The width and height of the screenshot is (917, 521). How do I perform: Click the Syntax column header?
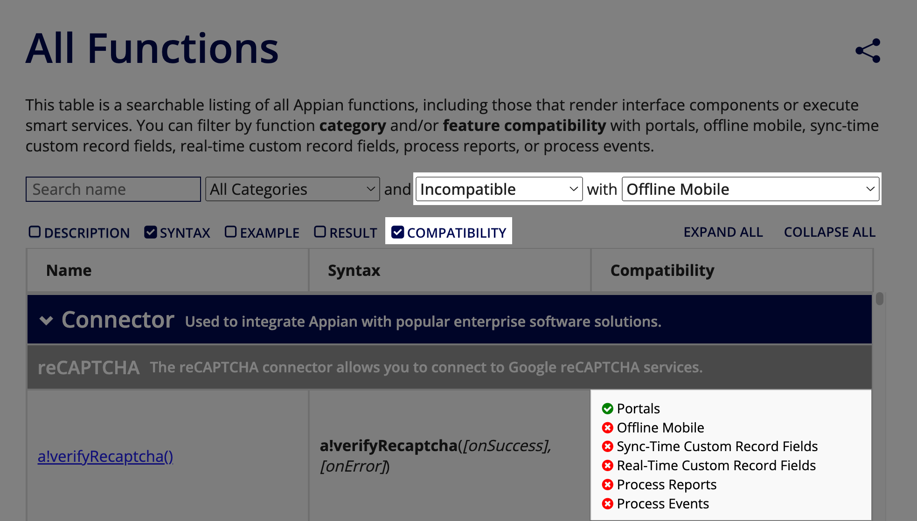tap(450, 270)
